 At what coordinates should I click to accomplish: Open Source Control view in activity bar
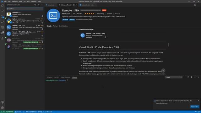(2, 16)
